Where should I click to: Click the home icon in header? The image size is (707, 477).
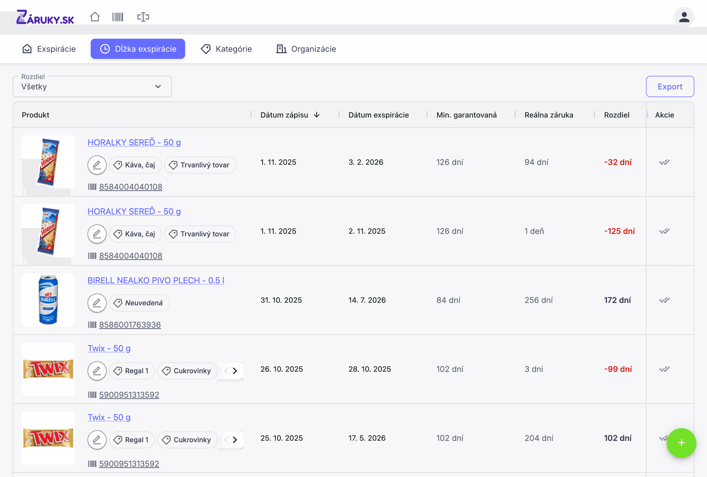click(x=95, y=17)
